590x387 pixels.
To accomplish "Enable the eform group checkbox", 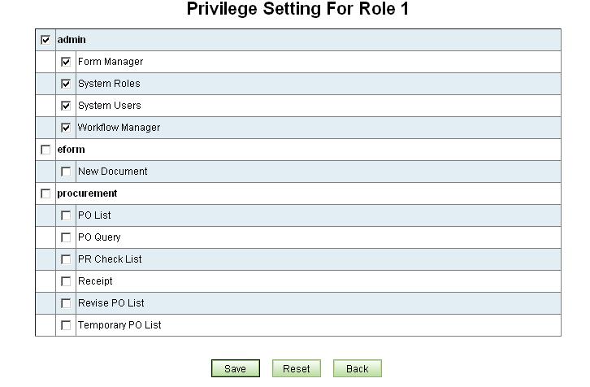I will [x=46, y=150].
